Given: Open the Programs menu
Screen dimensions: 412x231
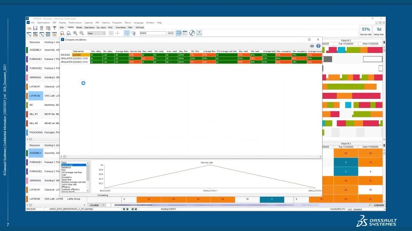Looking at the screenshot, I should click(117, 23).
